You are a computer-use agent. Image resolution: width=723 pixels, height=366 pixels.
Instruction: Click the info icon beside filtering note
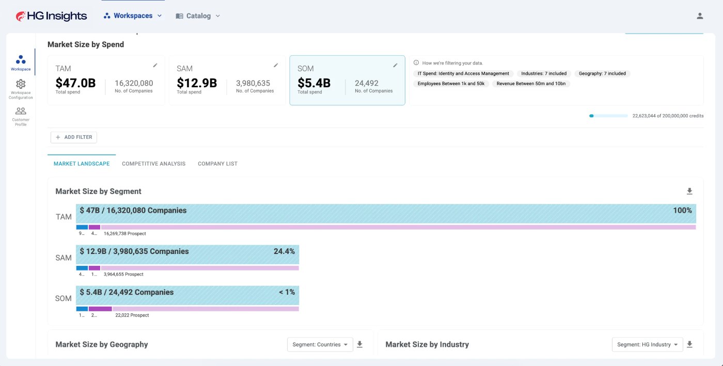click(416, 62)
